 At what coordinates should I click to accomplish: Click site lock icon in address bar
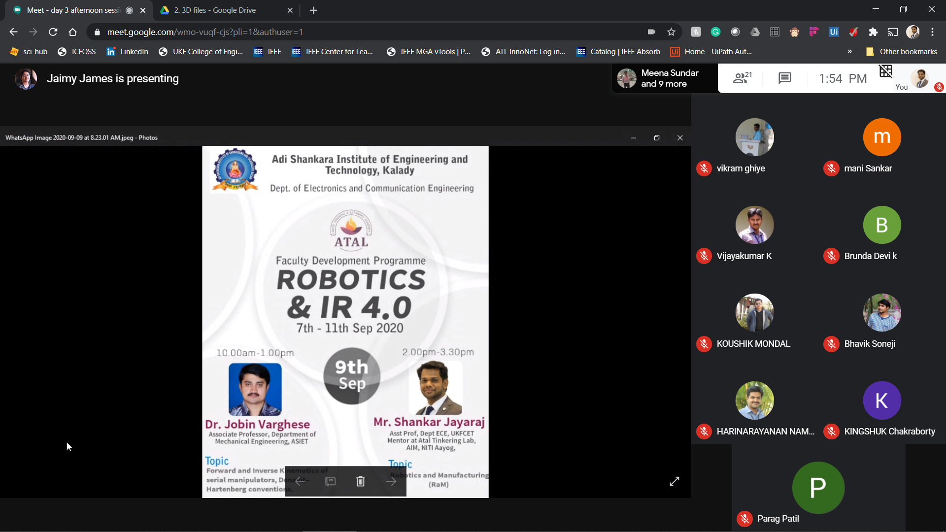pyautogui.click(x=97, y=32)
